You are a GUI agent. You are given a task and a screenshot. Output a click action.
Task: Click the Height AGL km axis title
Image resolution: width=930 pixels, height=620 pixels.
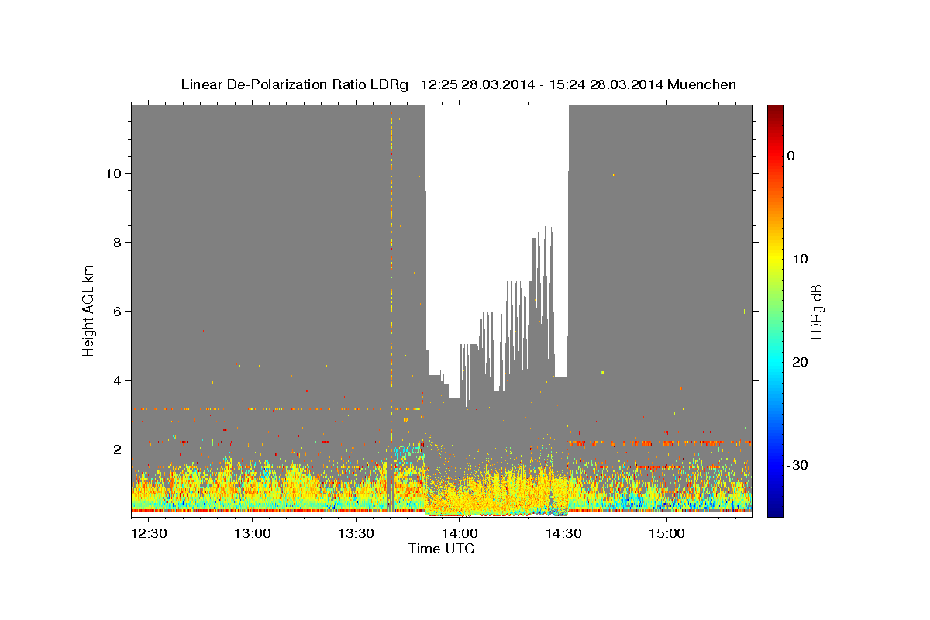point(89,310)
